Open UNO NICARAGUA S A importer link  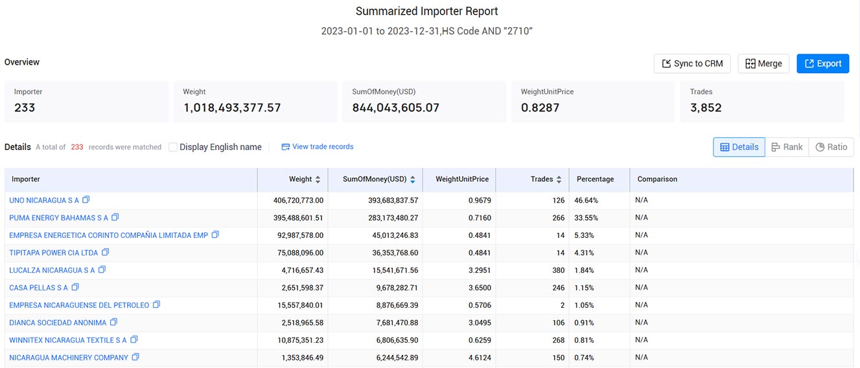(44, 200)
